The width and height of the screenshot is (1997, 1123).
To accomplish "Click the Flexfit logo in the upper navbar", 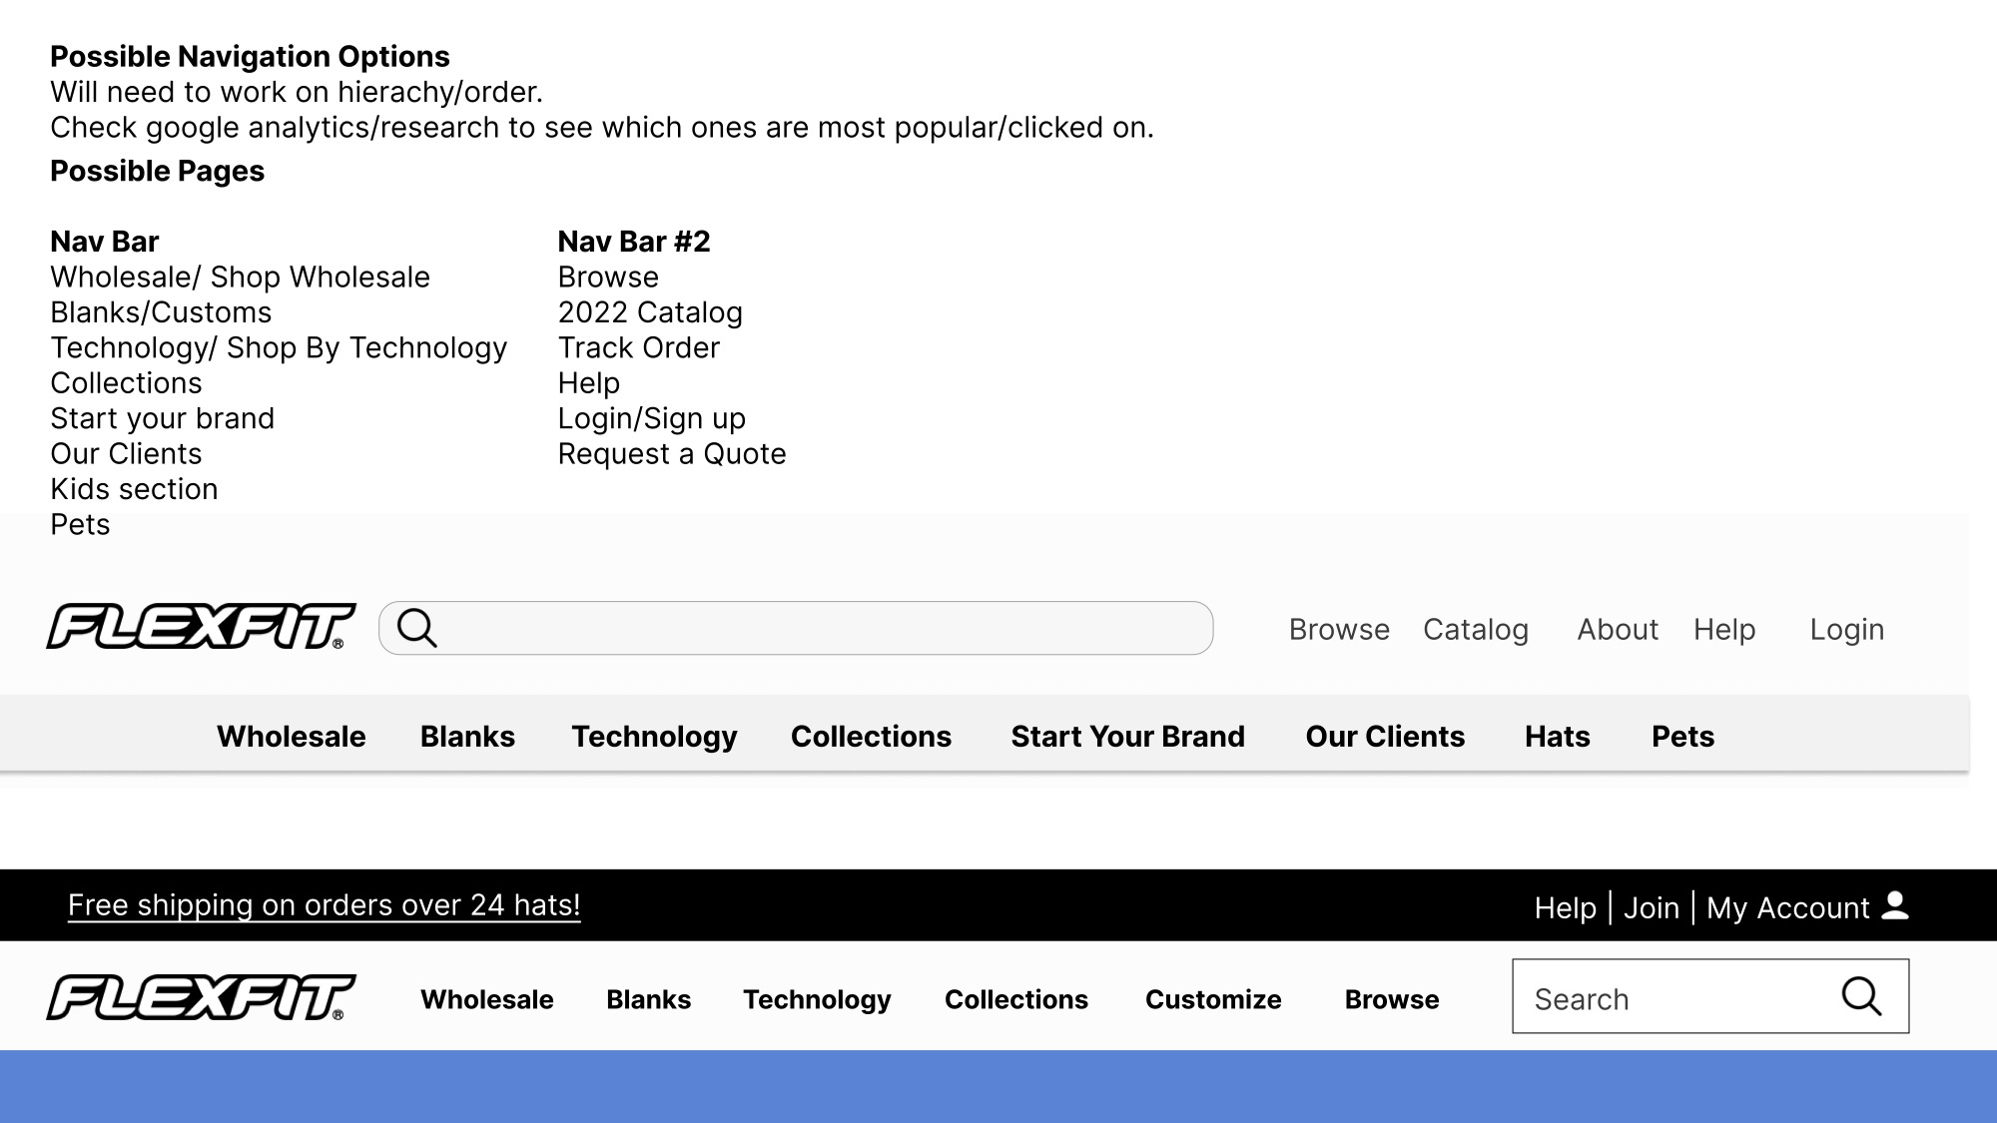I will [x=201, y=627].
